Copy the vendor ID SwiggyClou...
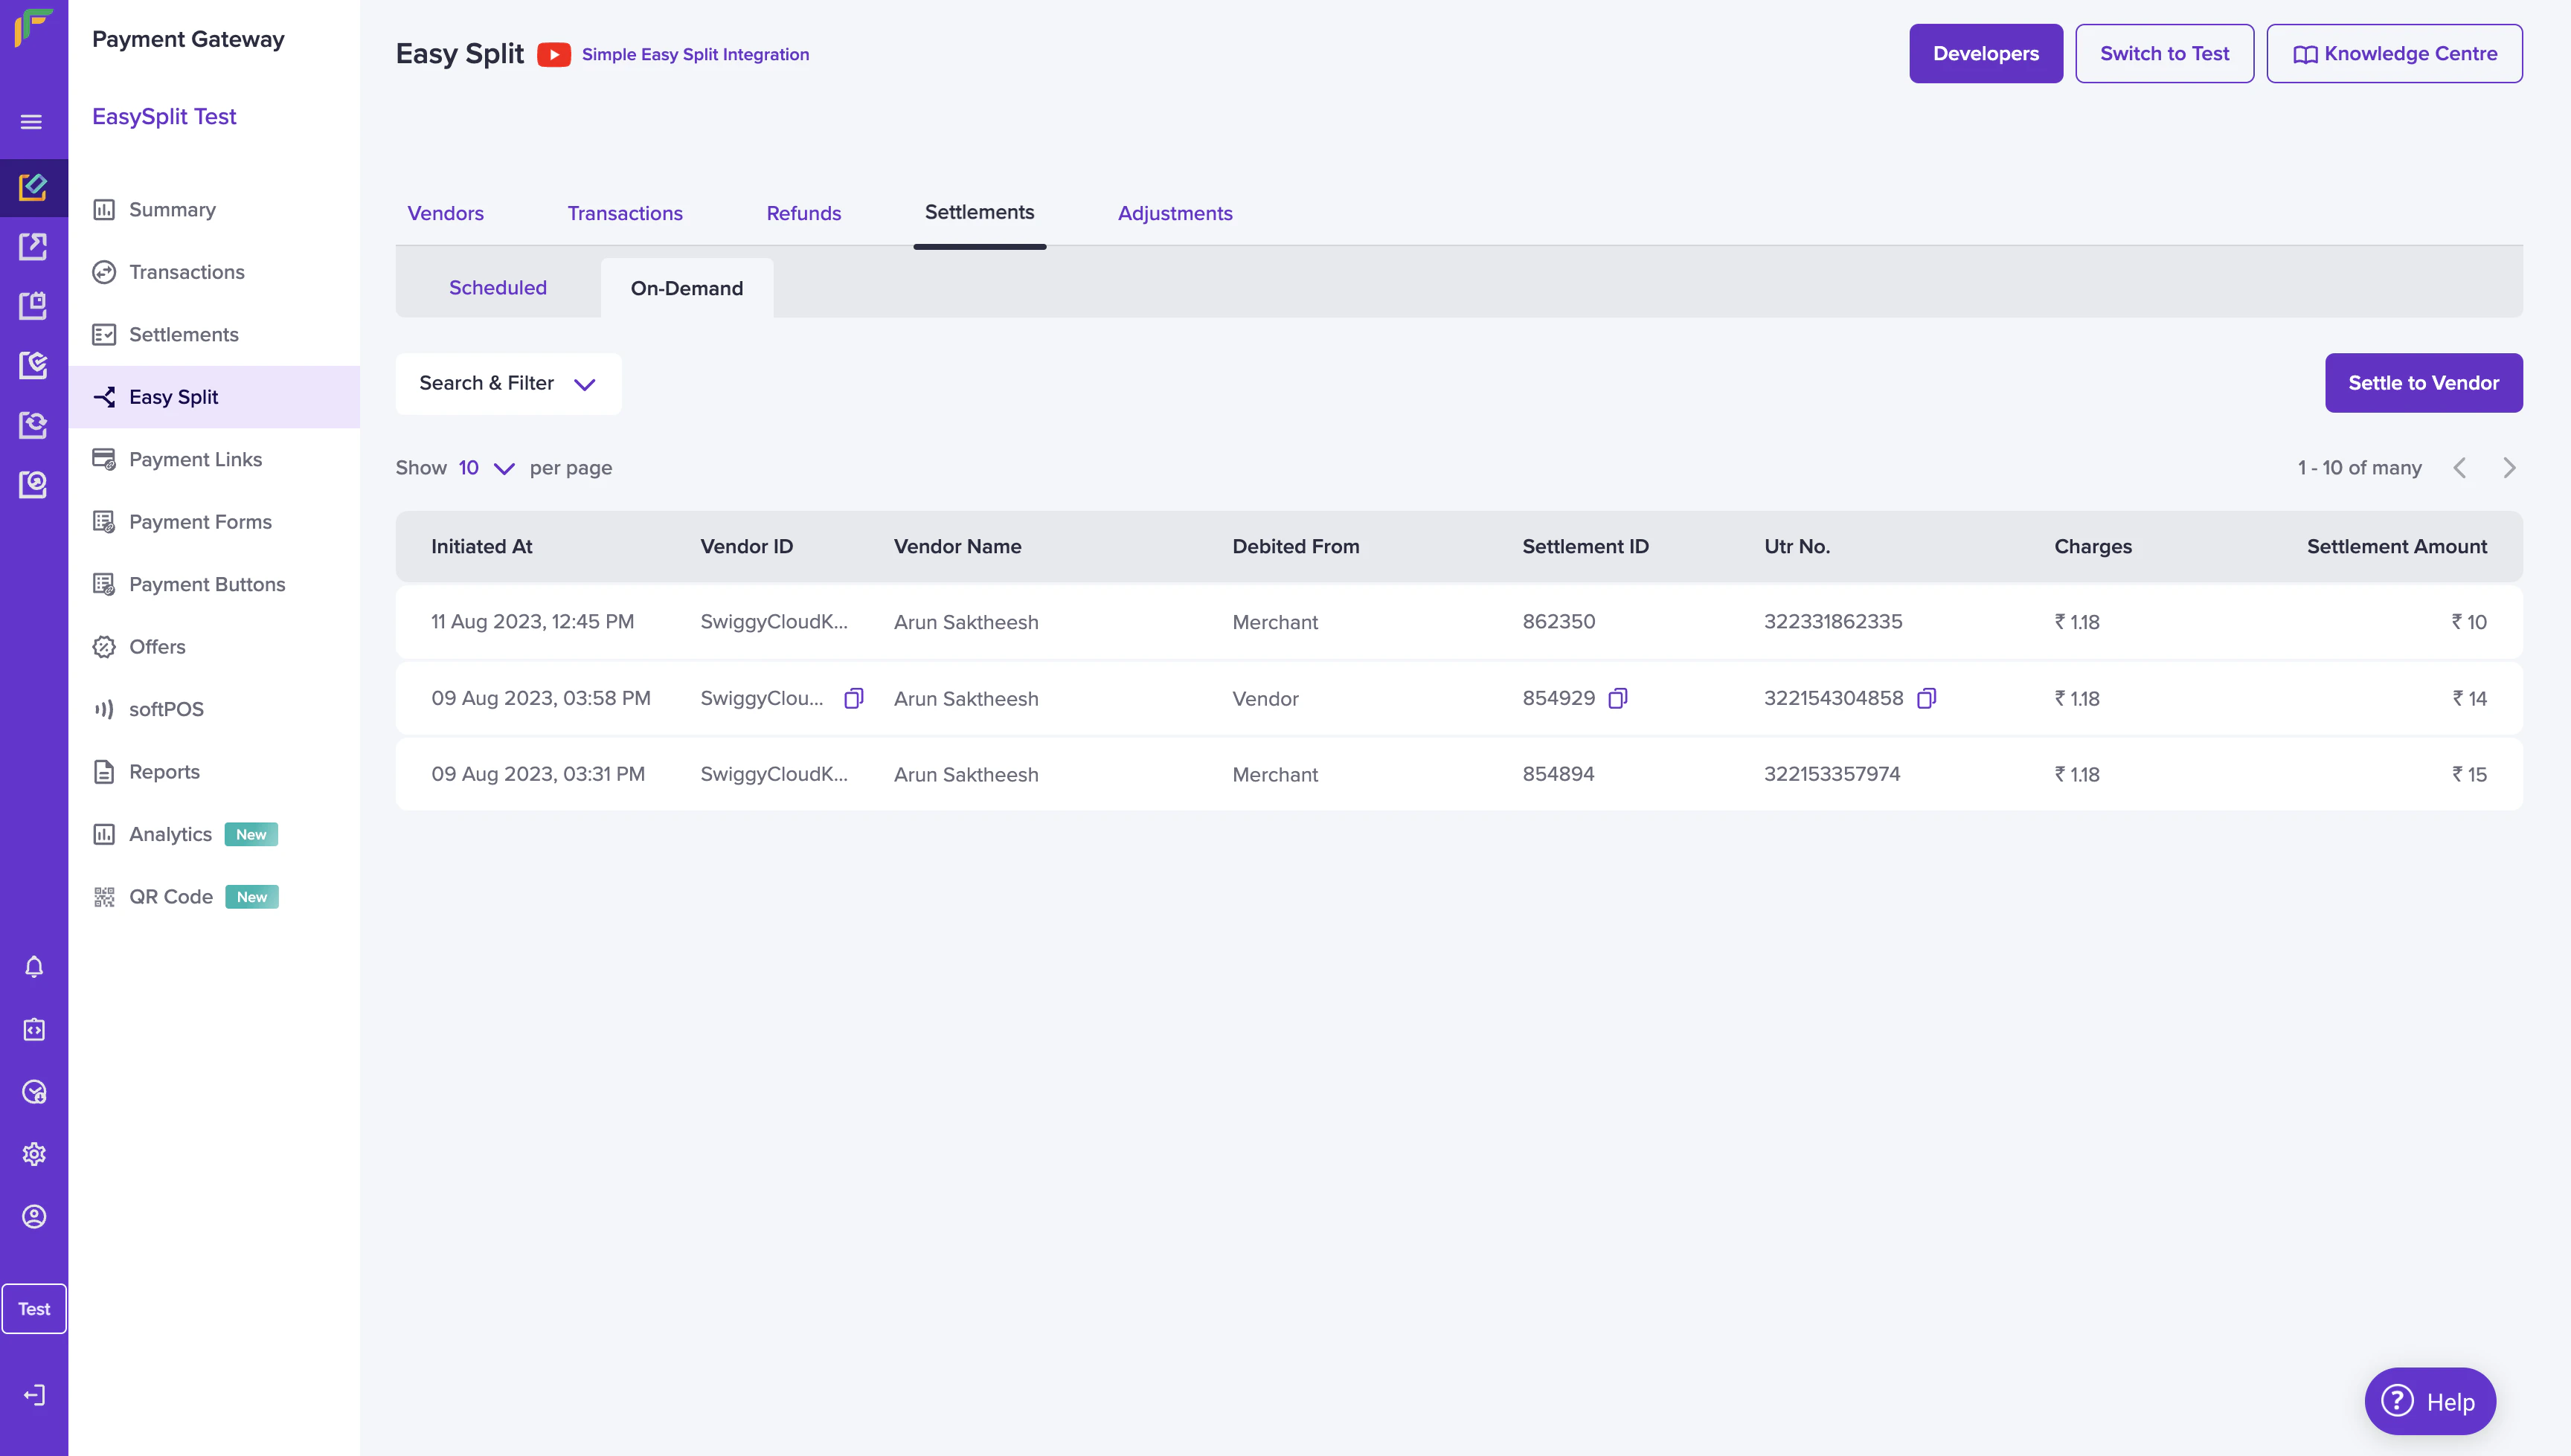 [853, 698]
